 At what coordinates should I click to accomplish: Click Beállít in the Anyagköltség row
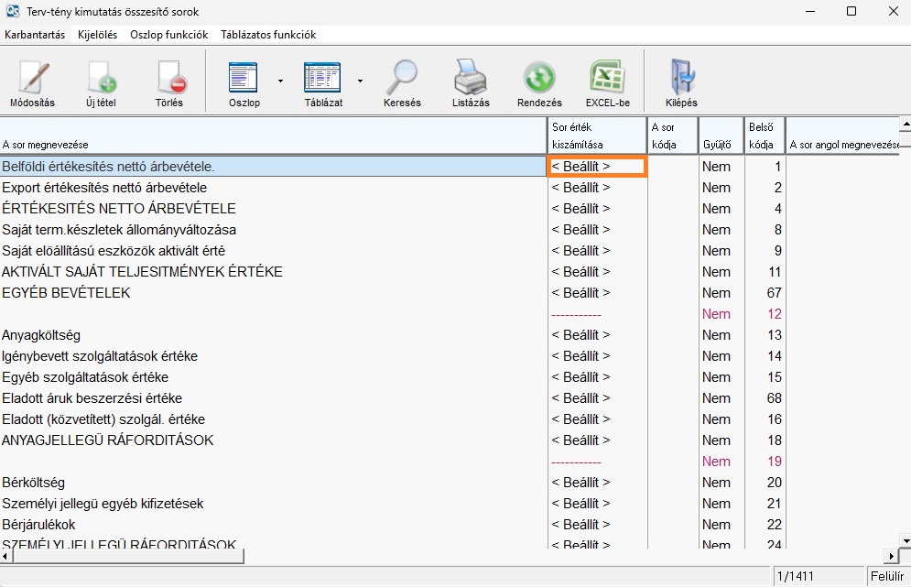(580, 335)
